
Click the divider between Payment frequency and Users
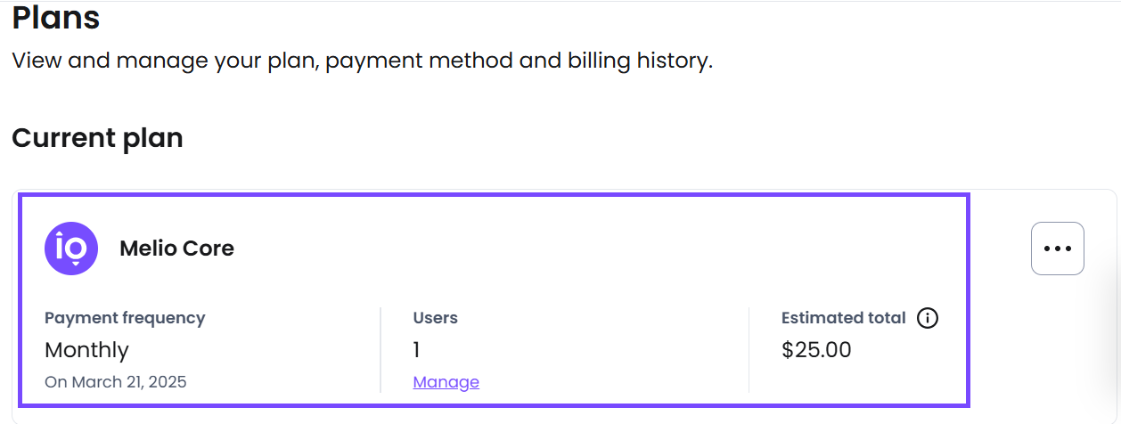380,350
